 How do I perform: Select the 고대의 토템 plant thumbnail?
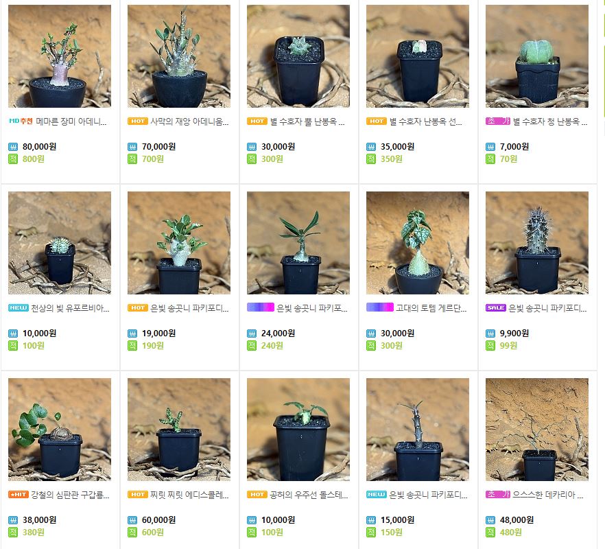(418, 243)
